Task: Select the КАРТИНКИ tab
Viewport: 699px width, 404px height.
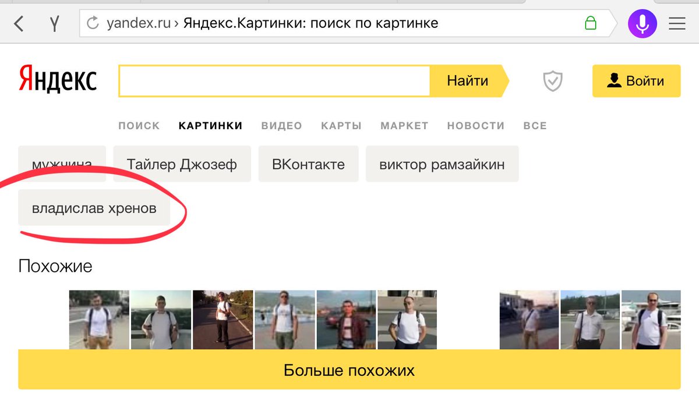Action: 210,126
